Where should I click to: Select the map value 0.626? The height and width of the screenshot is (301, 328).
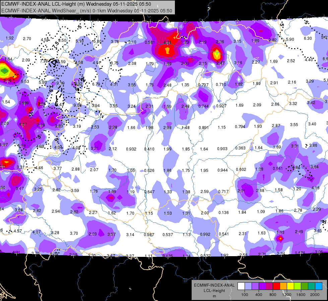pyautogui.click(x=149, y=171)
